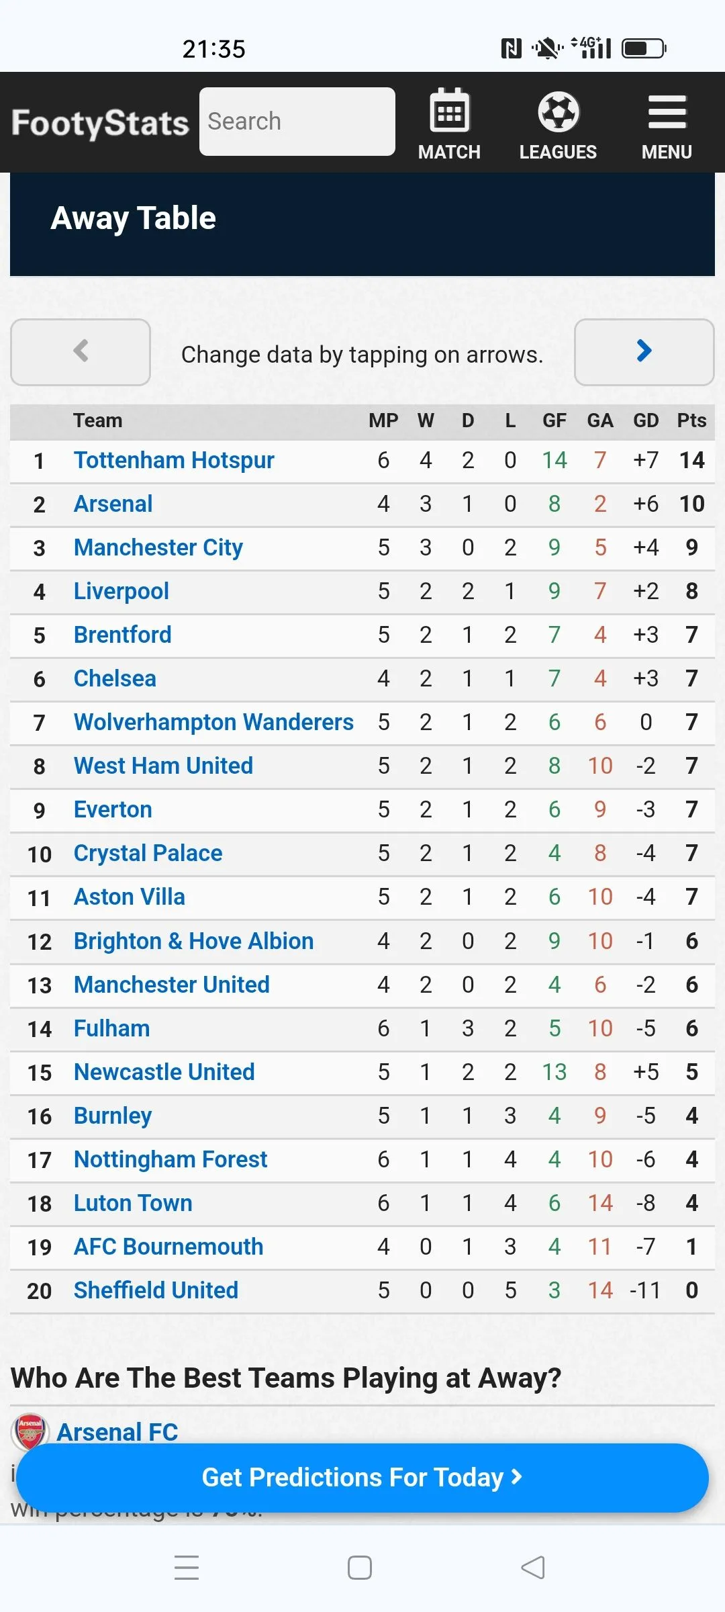The image size is (725, 1612).
Task: Tap Get Predictions For Today button
Action: (362, 1478)
